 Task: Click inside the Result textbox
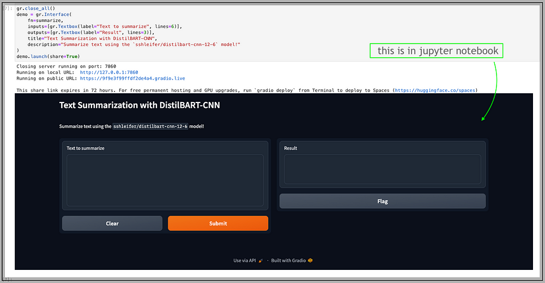(383, 169)
